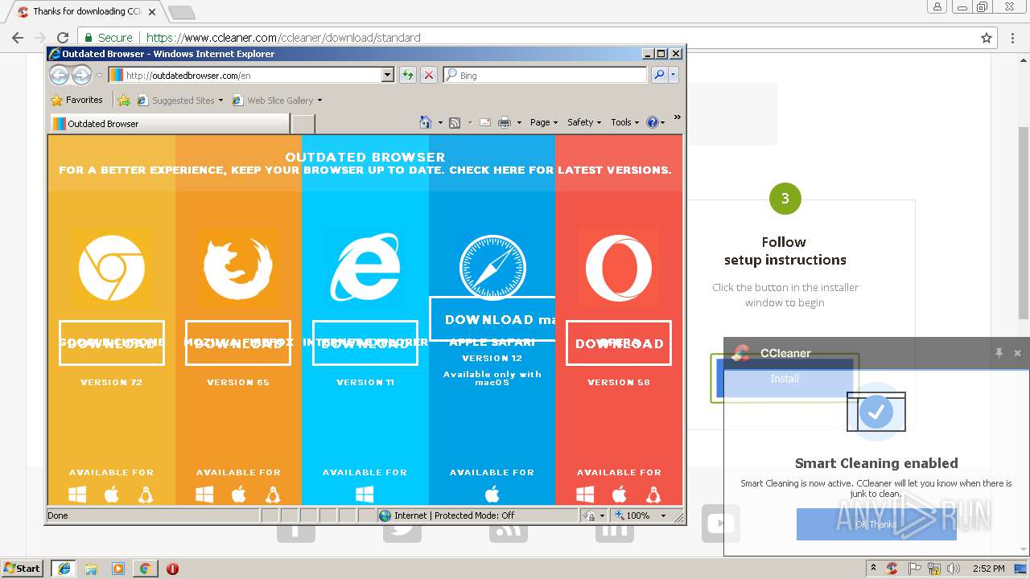
Task: Click the Bing search magnifier button
Action: (x=659, y=75)
